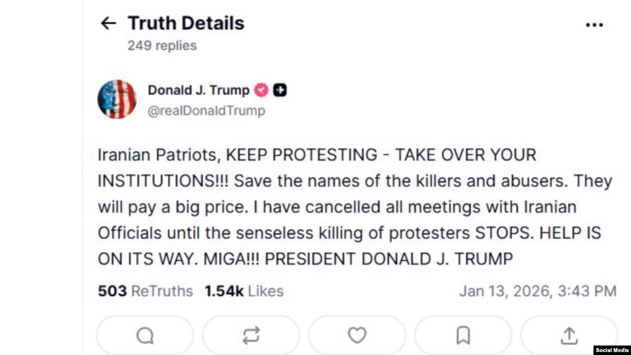Image resolution: width=631 pixels, height=355 pixels.
Task: Click the reply speech bubble icon
Action: point(145,335)
